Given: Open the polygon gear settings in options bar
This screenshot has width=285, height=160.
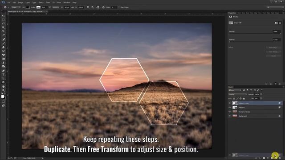Looking at the screenshot, I should (103, 7).
